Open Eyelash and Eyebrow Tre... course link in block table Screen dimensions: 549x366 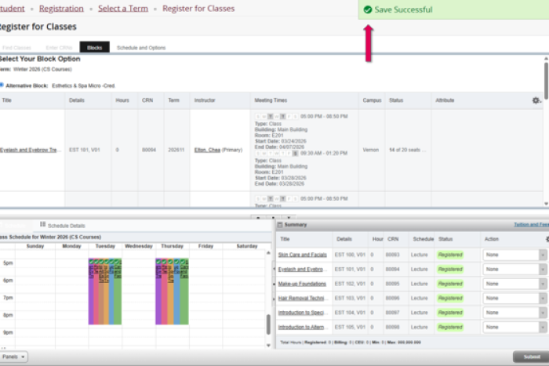coord(30,150)
